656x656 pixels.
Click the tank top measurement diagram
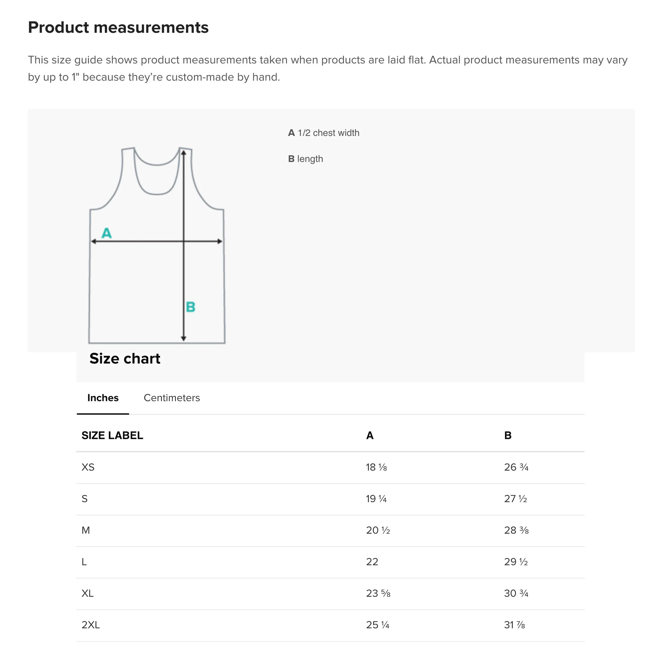click(157, 245)
